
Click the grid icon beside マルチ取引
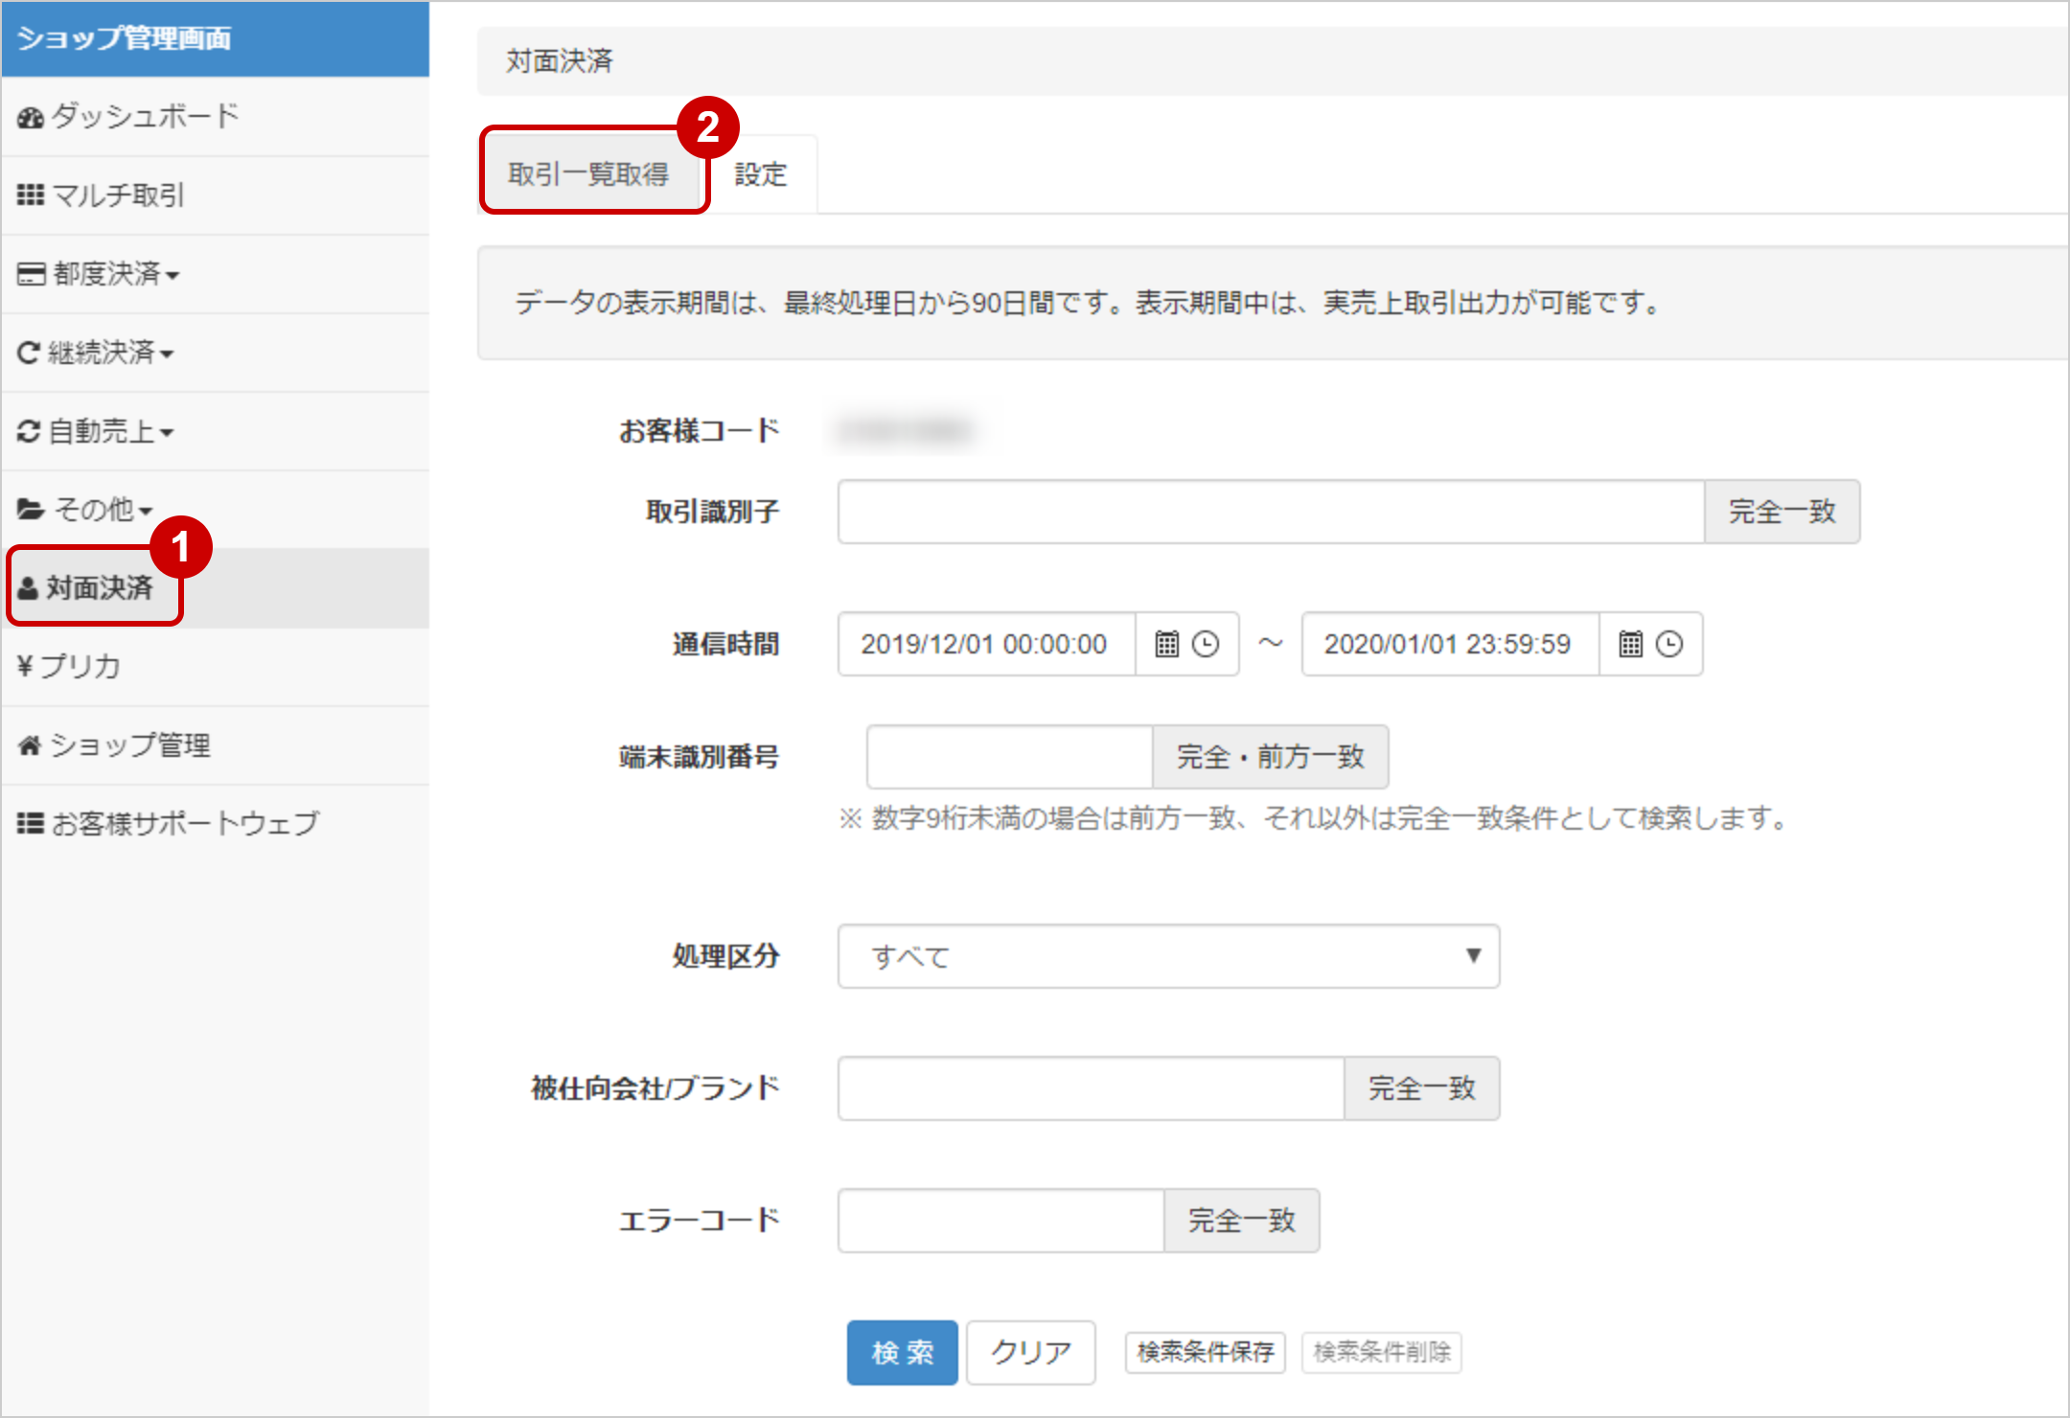pyautogui.click(x=31, y=195)
